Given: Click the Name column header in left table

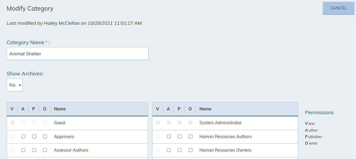Looking at the screenshot, I should click(60, 109).
